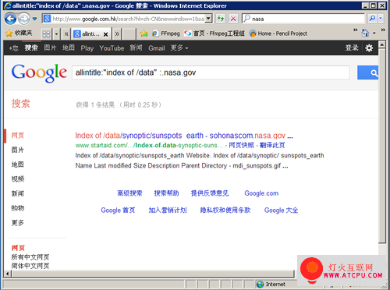390x290 pixels.
Task: Open the 网页快照 cached link
Action: tap(241, 145)
